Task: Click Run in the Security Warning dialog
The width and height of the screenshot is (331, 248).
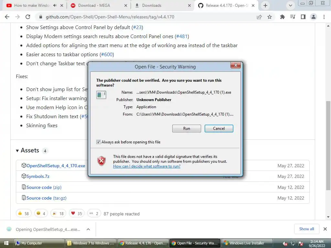Action: click(x=187, y=129)
